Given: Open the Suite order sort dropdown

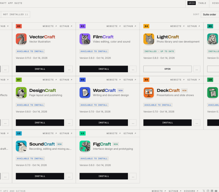Looking at the screenshot, I should 210,14.
